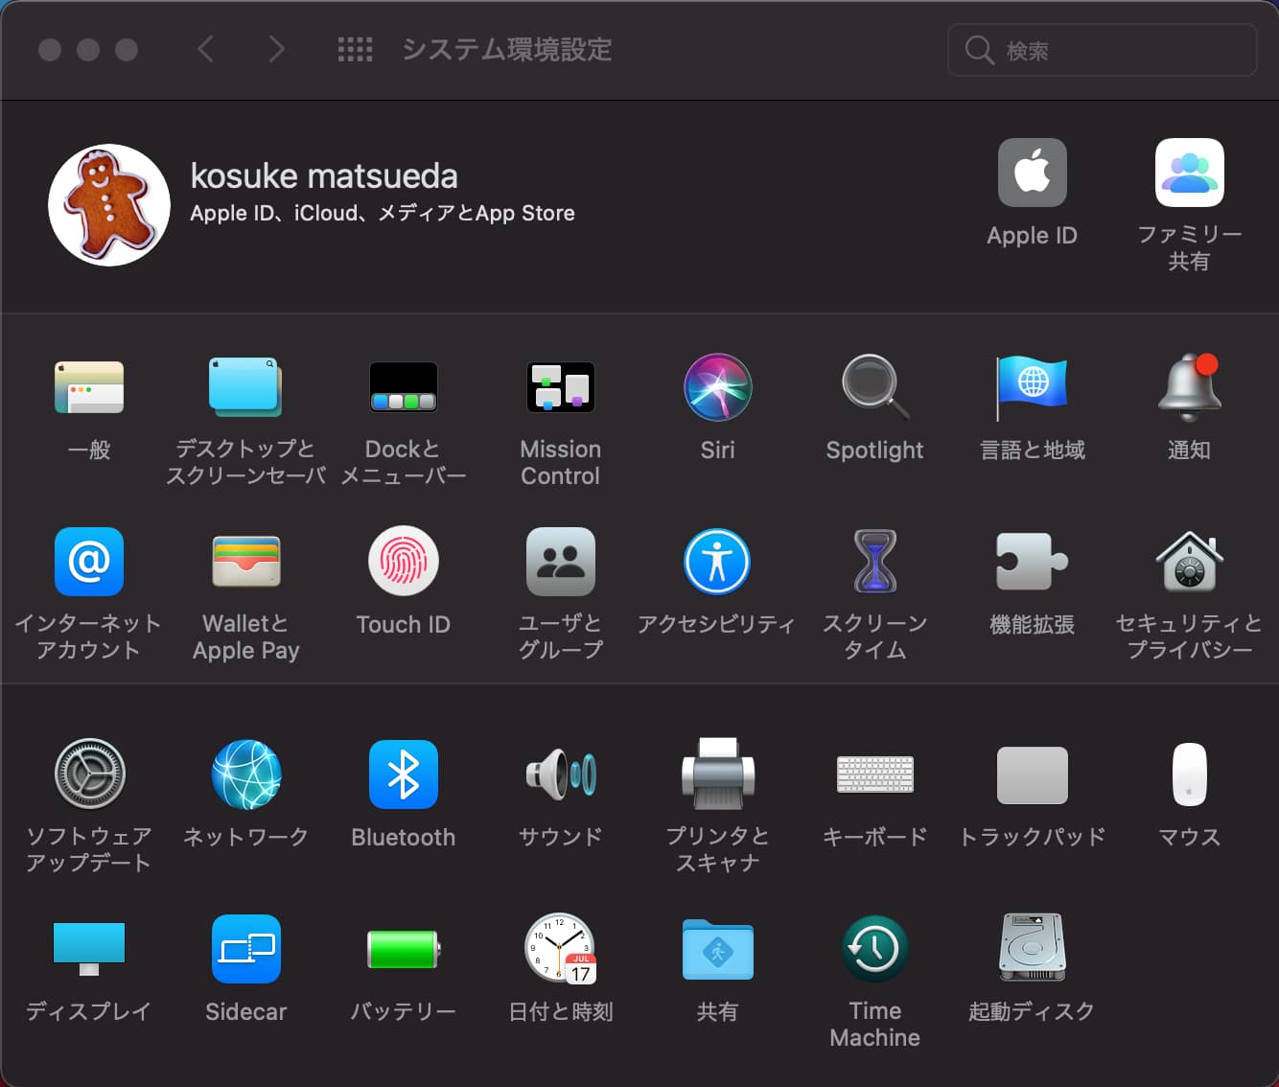The image size is (1279, 1087).
Task: Open the Apple ID preferences icon
Action: [x=1032, y=173]
